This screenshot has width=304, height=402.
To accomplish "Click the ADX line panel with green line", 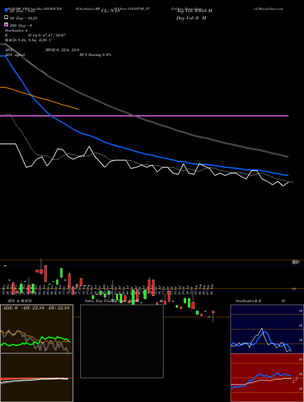I will [36, 329].
